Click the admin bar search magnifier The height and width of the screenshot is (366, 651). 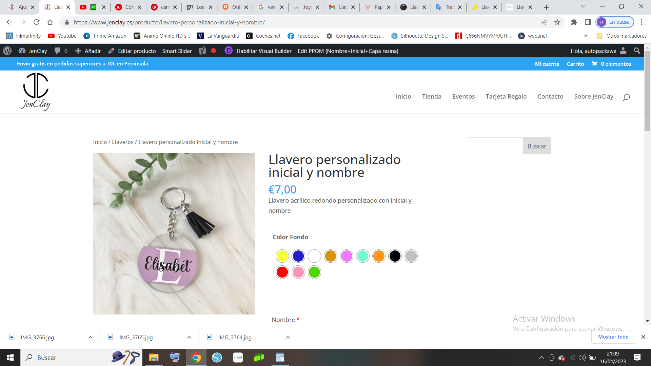pyautogui.click(x=637, y=51)
